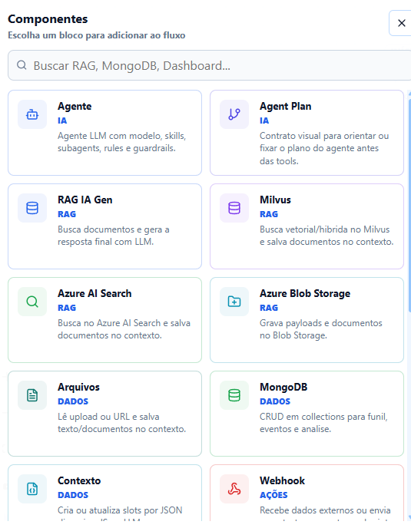
Task: Click the IA tag under Agent Plan
Action: (264, 120)
